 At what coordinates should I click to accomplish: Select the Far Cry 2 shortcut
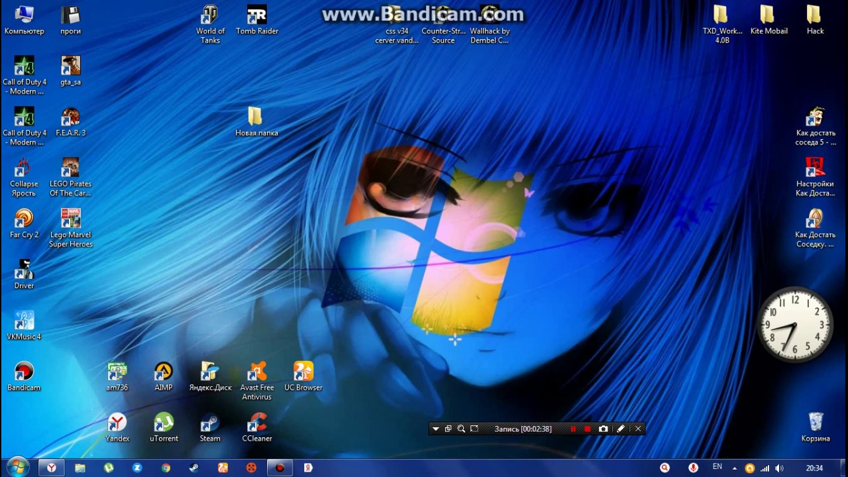(24, 224)
